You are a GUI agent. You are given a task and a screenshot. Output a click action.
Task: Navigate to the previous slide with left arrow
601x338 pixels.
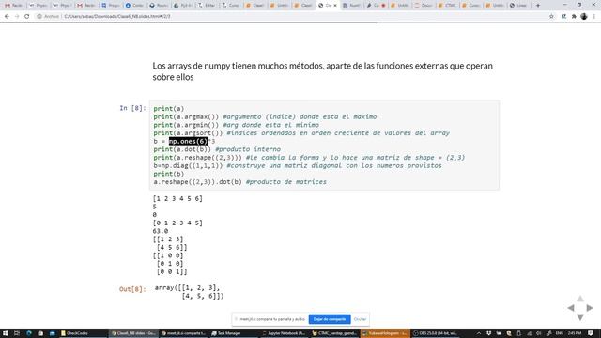pyautogui.click(x=571, y=308)
